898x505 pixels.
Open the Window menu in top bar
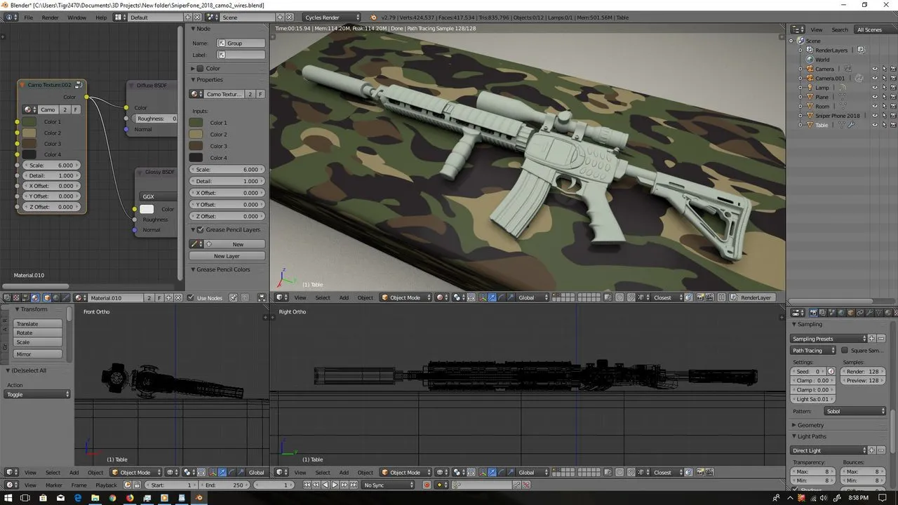point(76,17)
